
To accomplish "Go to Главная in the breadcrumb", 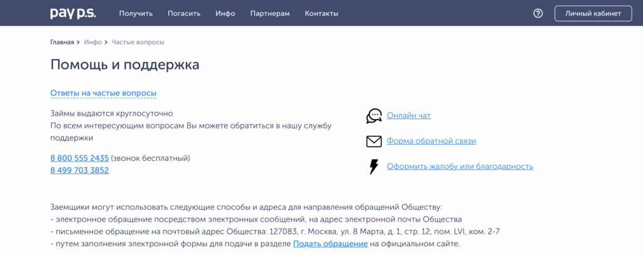I will coord(62,42).
